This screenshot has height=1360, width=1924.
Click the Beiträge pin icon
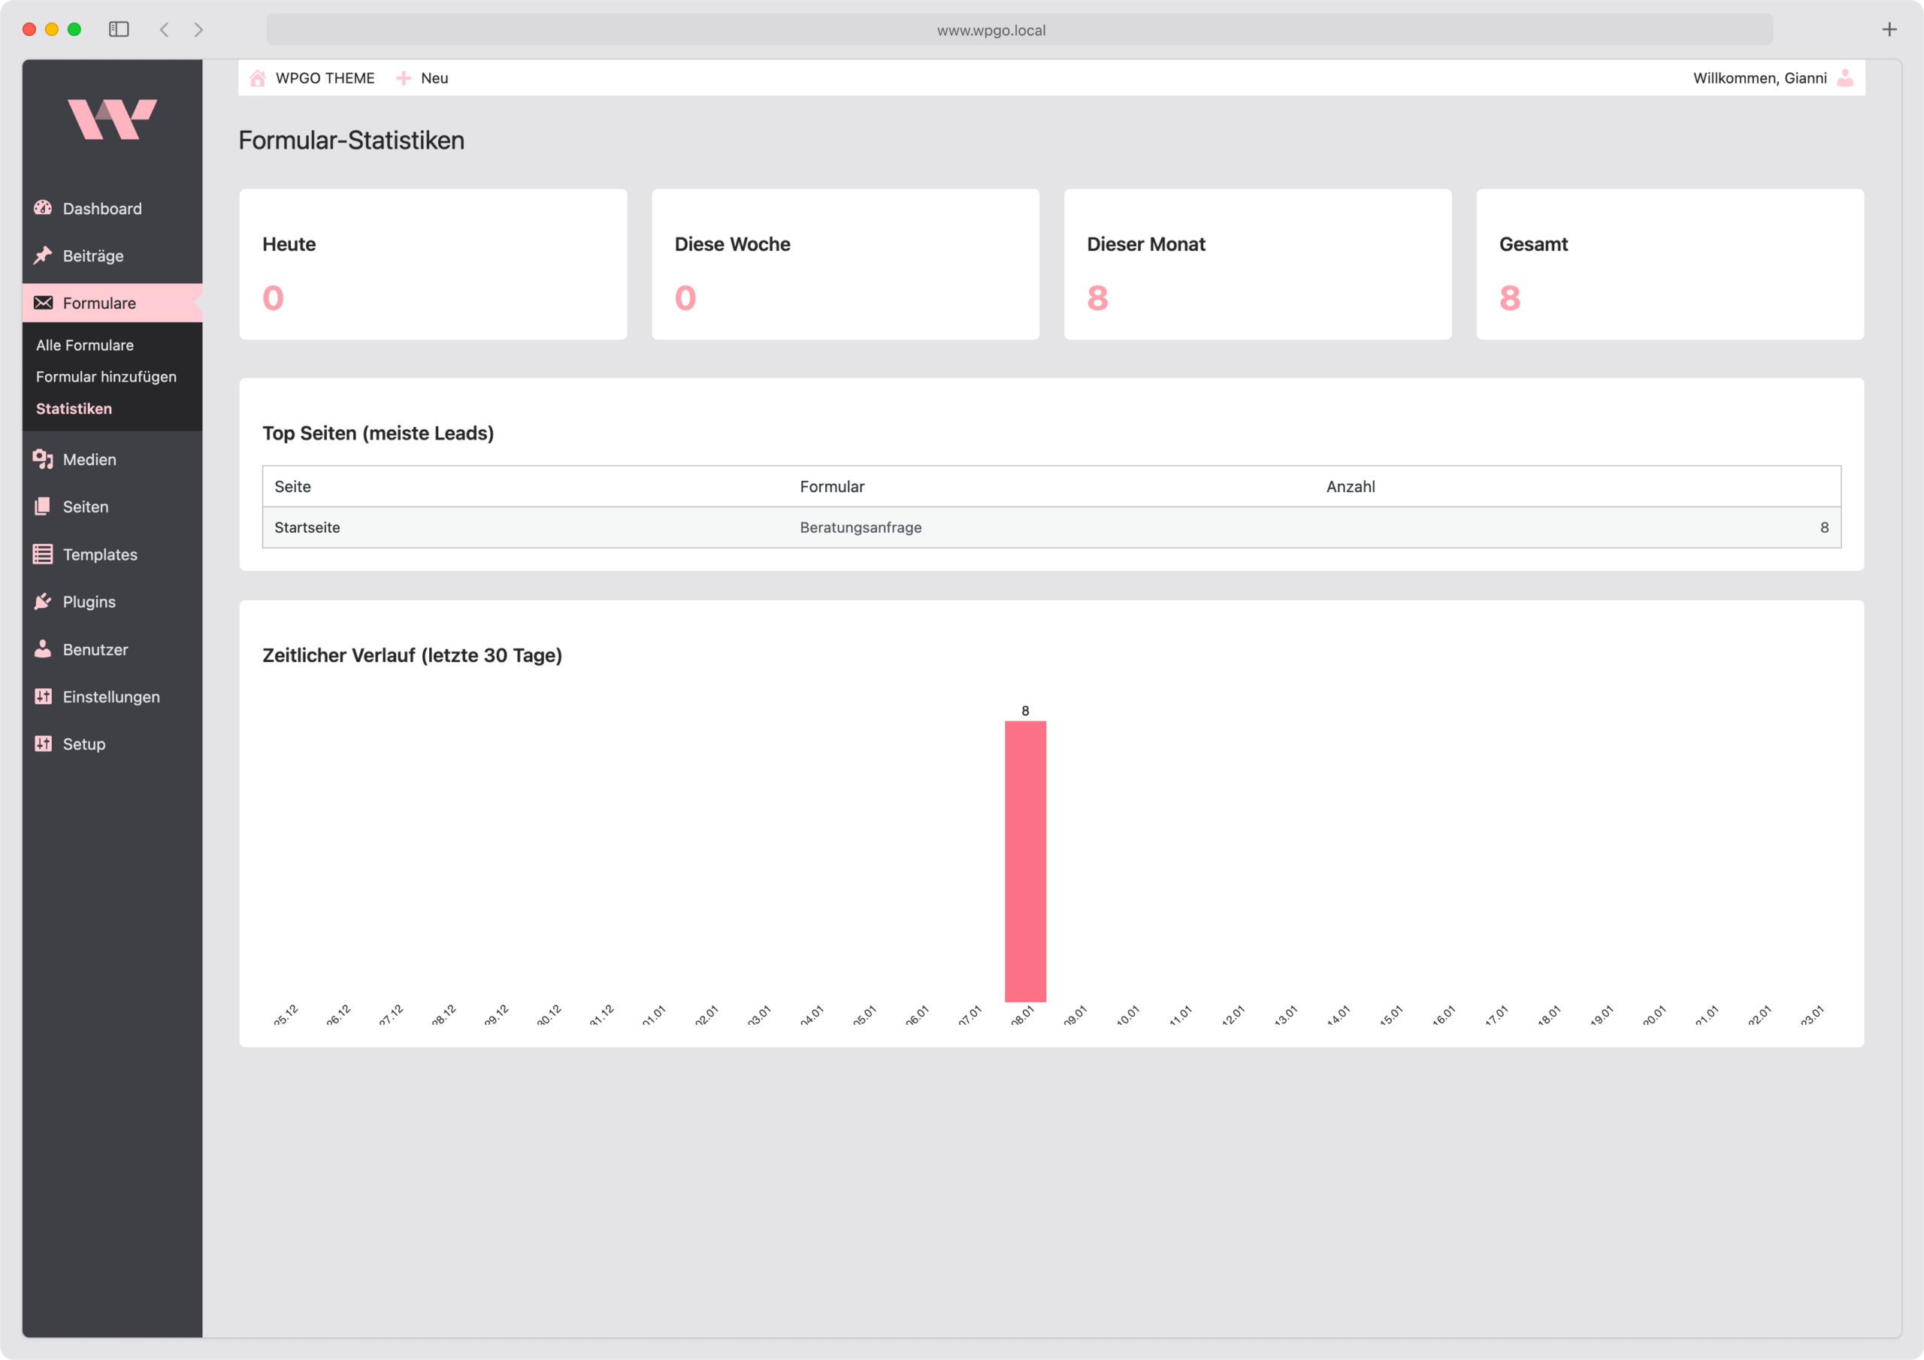pos(43,255)
